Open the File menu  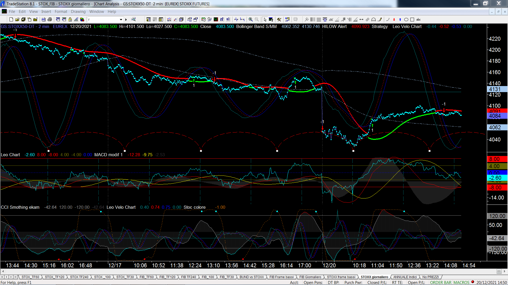coord(12,12)
